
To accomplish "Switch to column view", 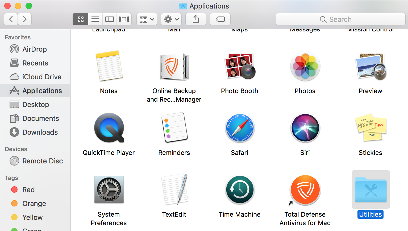I will 110,19.
